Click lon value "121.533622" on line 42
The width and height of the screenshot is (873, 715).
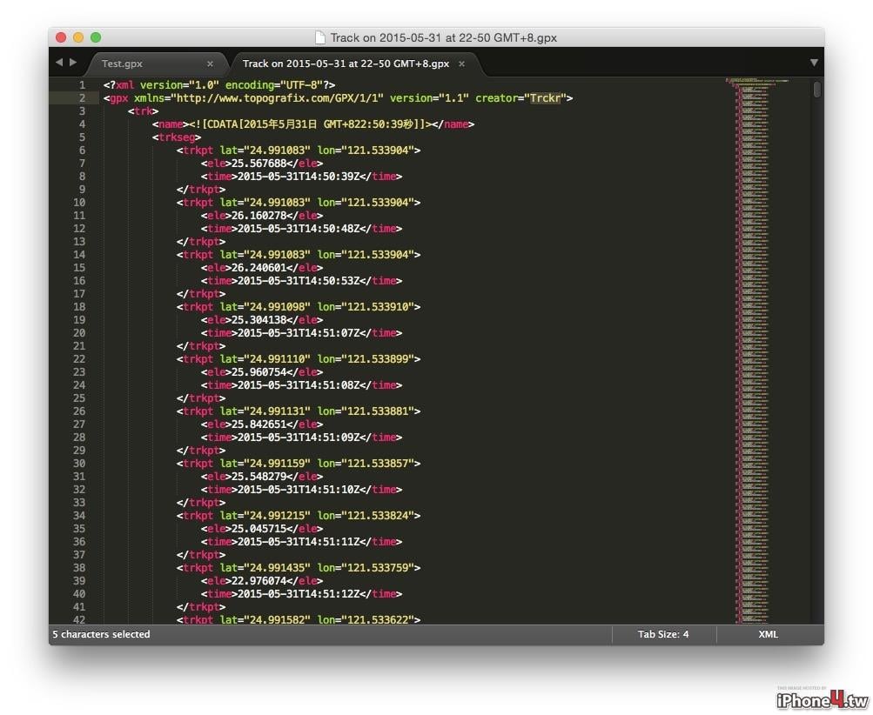(378, 619)
